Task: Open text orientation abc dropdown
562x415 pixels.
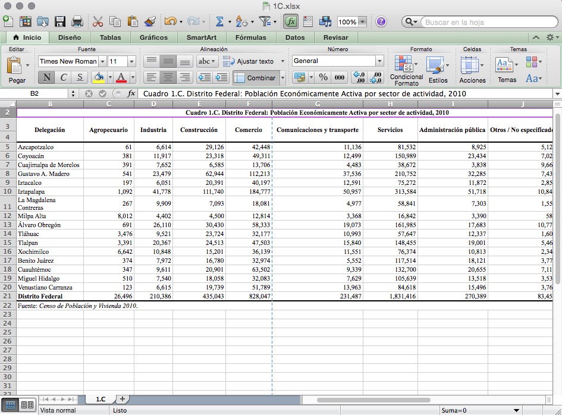Action: (207, 61)
